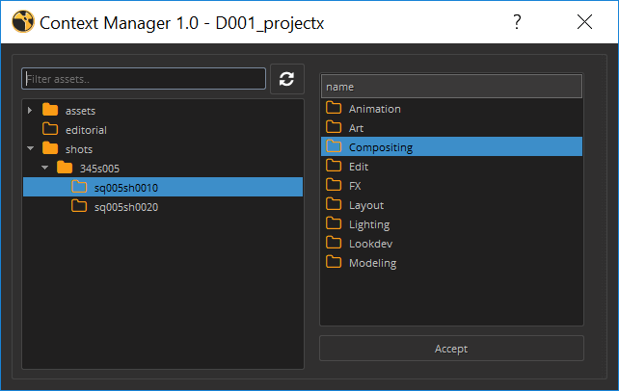Viewport: 619px width, 391px height.
Task: Select the Art task
Action: coord(358,128)
